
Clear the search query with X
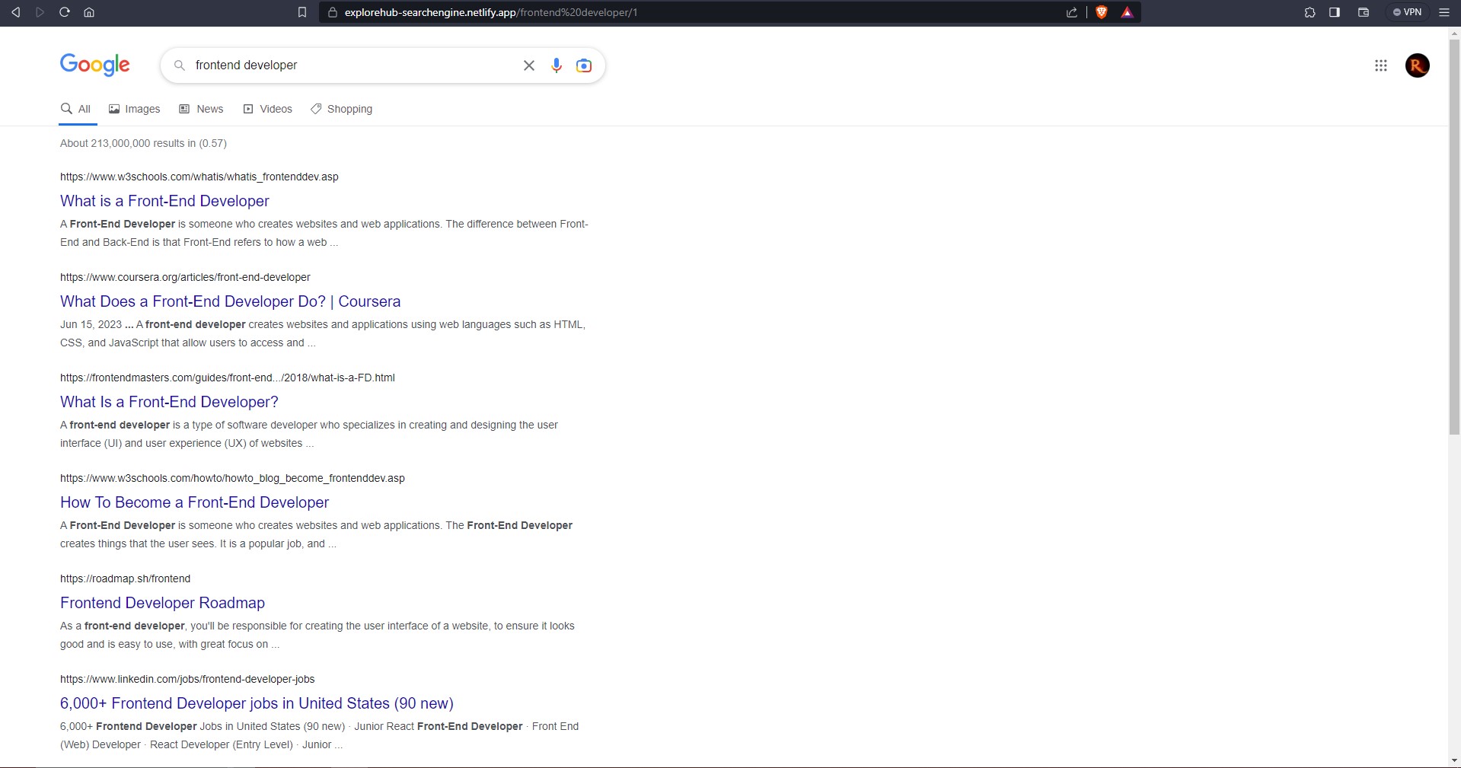pos(529,65)
